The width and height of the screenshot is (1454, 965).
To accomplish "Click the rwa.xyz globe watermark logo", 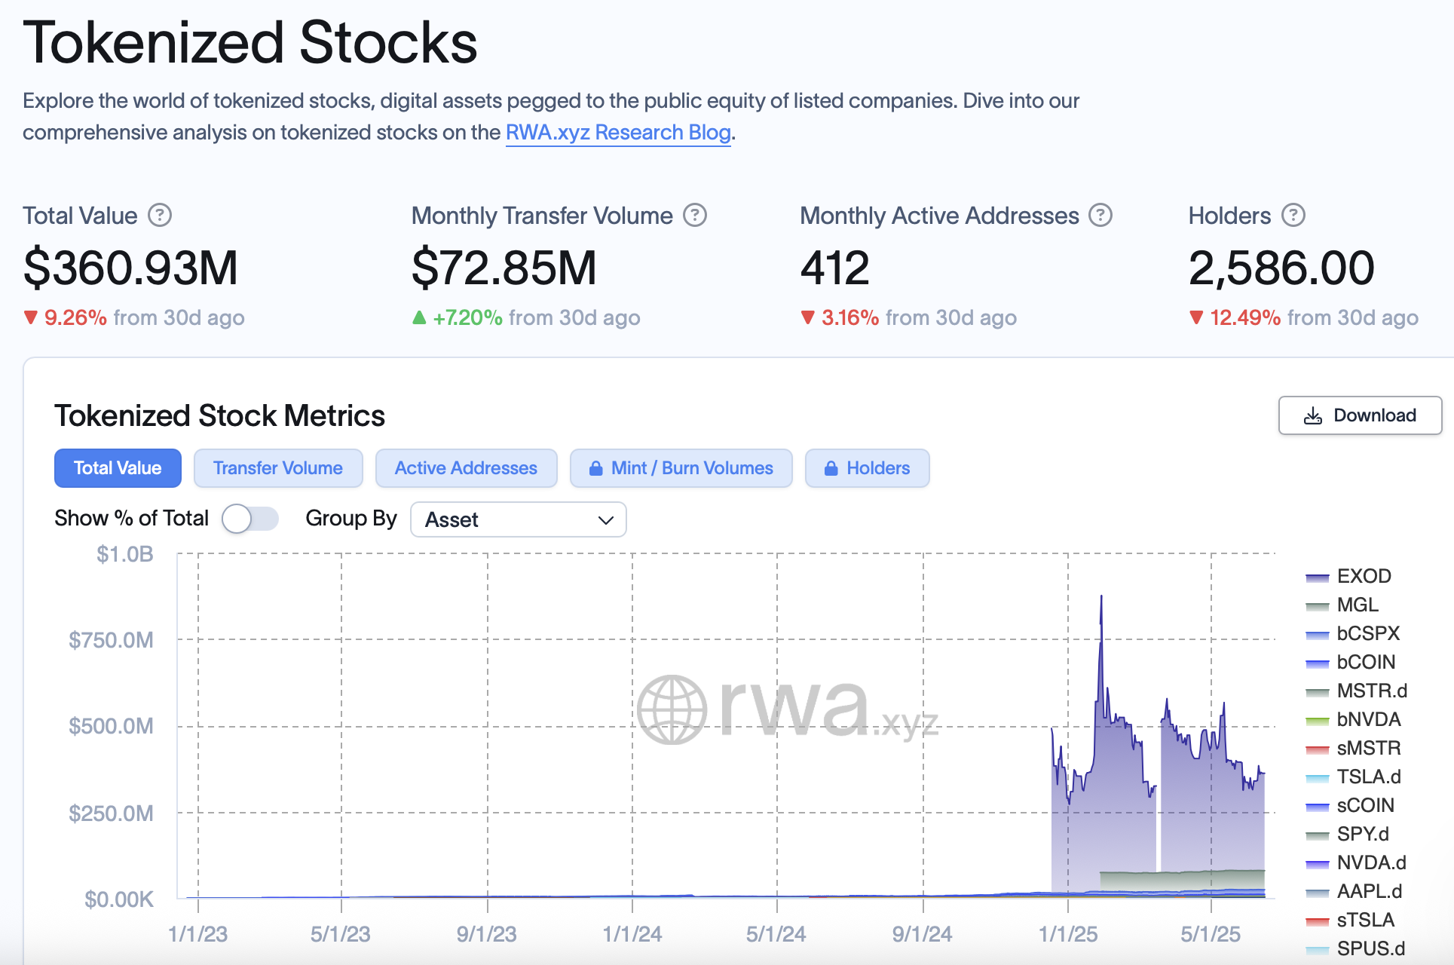I will pos(672,709).
